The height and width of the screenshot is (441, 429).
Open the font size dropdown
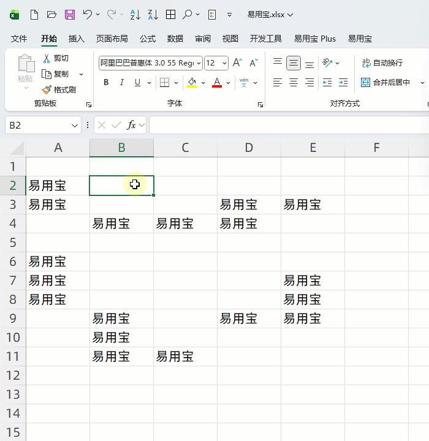click(225, 63)
